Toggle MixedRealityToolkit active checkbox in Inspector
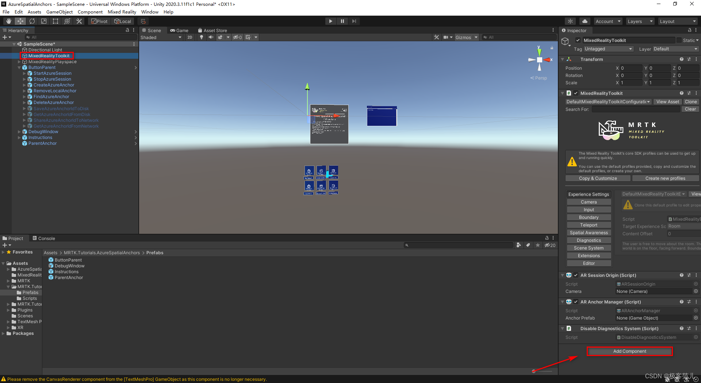The image size is (701, 383). click(578, 40)
